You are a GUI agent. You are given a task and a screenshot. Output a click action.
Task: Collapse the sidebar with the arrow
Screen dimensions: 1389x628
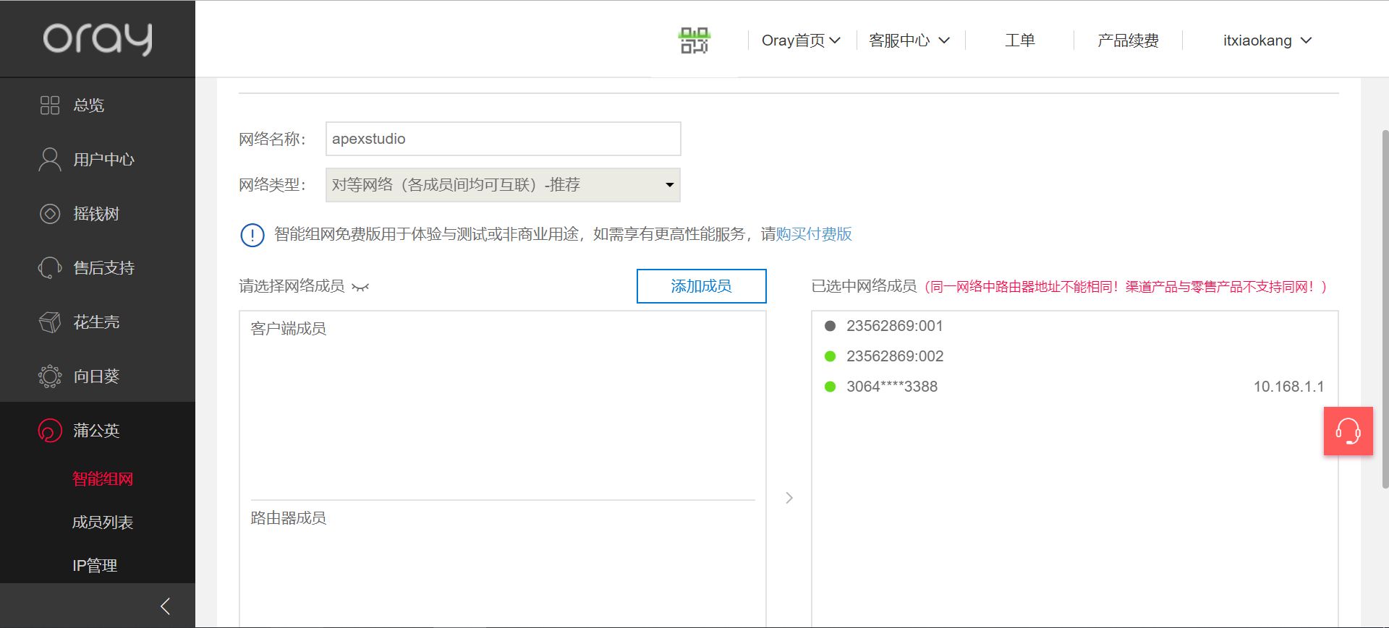[x=165, y=606]
